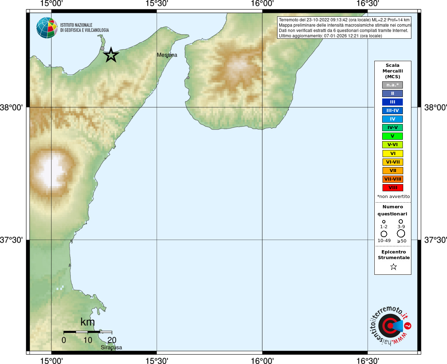Viewport: 447px width, 364px height.
Task: Select the 10-49 questionnaires circle in legend
Action: 384,234
